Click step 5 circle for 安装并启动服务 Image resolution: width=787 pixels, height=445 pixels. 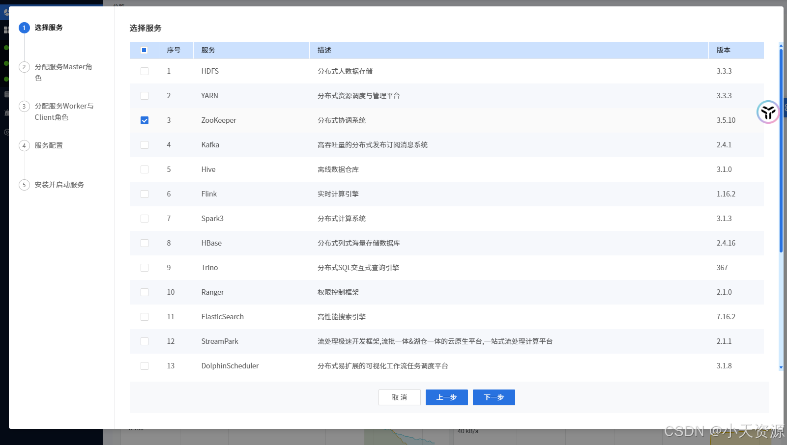tap(24, 185)
